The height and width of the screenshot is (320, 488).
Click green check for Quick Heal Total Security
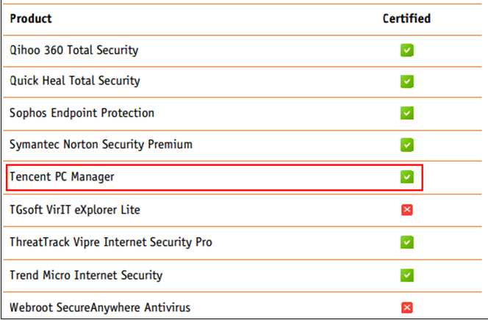[x=406, y=81]
